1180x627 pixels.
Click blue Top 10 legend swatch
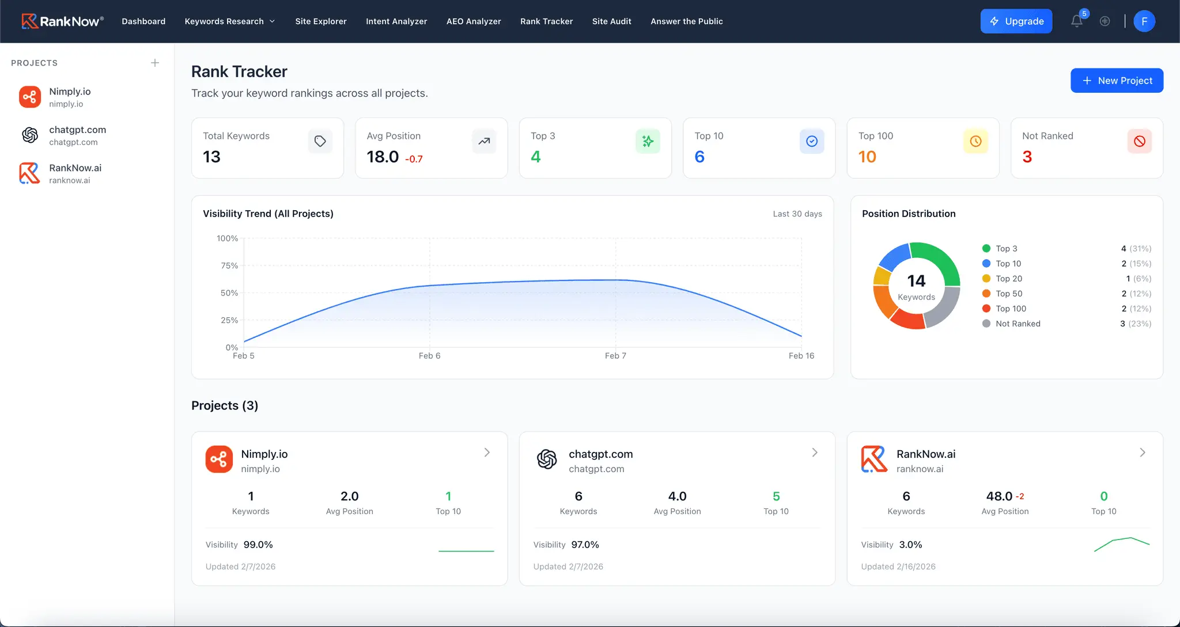[986, 264]
